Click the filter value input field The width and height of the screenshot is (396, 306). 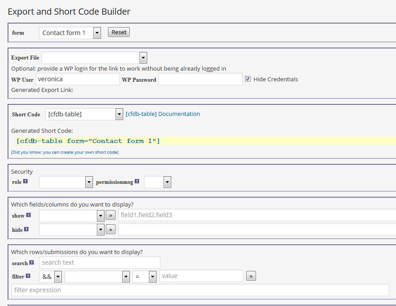pos(201,276)
